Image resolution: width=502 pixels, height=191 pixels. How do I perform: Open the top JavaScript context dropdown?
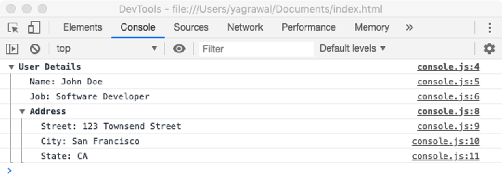coord(107,49)
